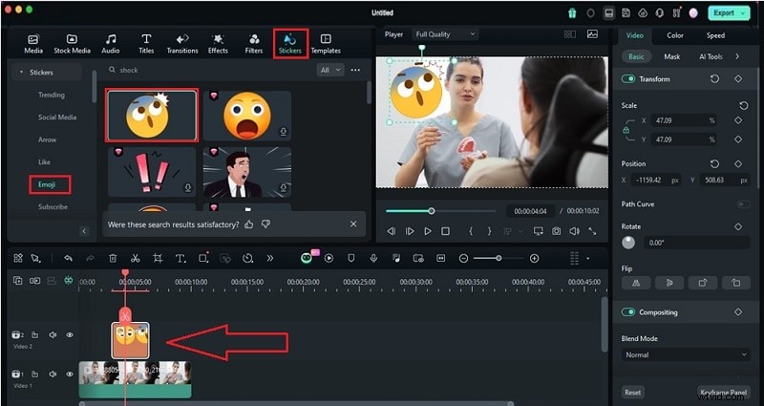The height and width of the screenshot is (406, 764).
Task: Select the Like sticker category
Action: point(44,162)
